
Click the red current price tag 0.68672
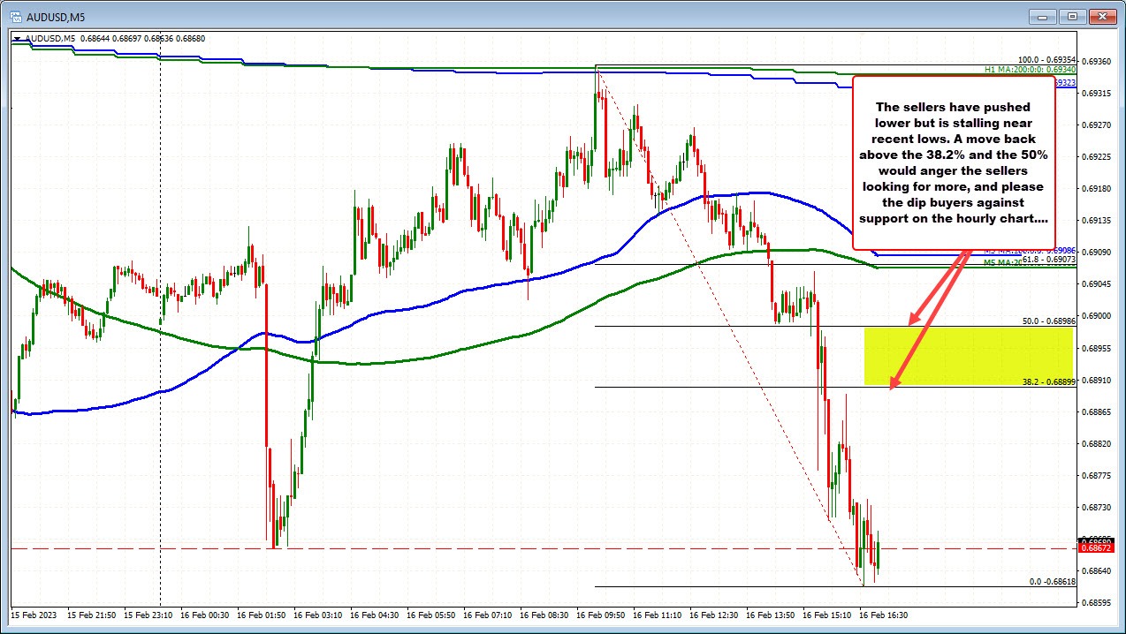click(x=1096, y=549)
